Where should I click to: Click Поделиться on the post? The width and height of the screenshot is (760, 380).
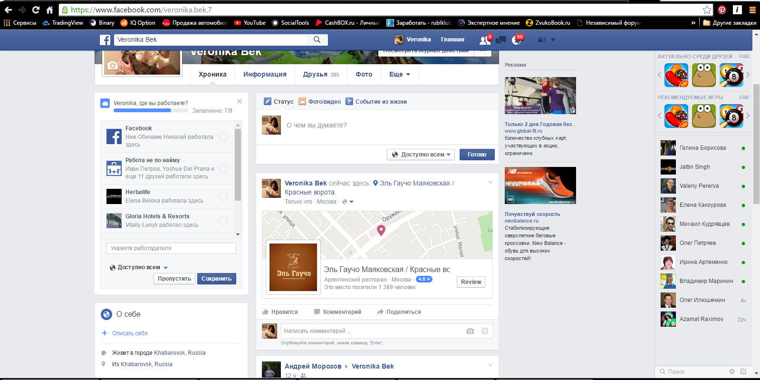pyautogui.click(x=399, y=312)
